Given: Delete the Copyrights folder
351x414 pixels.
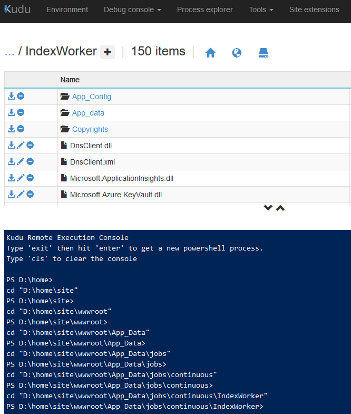Looking at the screenshot, I should click(21, 129).
